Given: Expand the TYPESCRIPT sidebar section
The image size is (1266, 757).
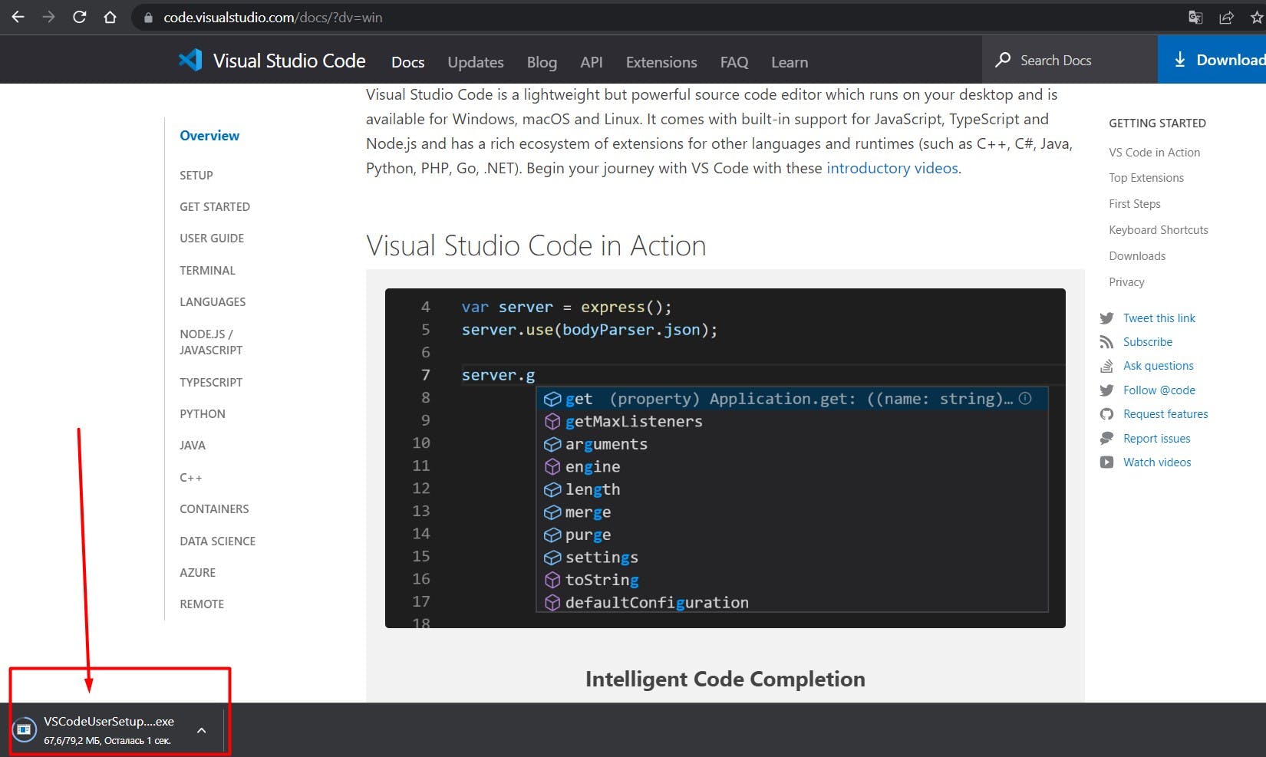Looking at the screenshot, I should click(211, 383).
